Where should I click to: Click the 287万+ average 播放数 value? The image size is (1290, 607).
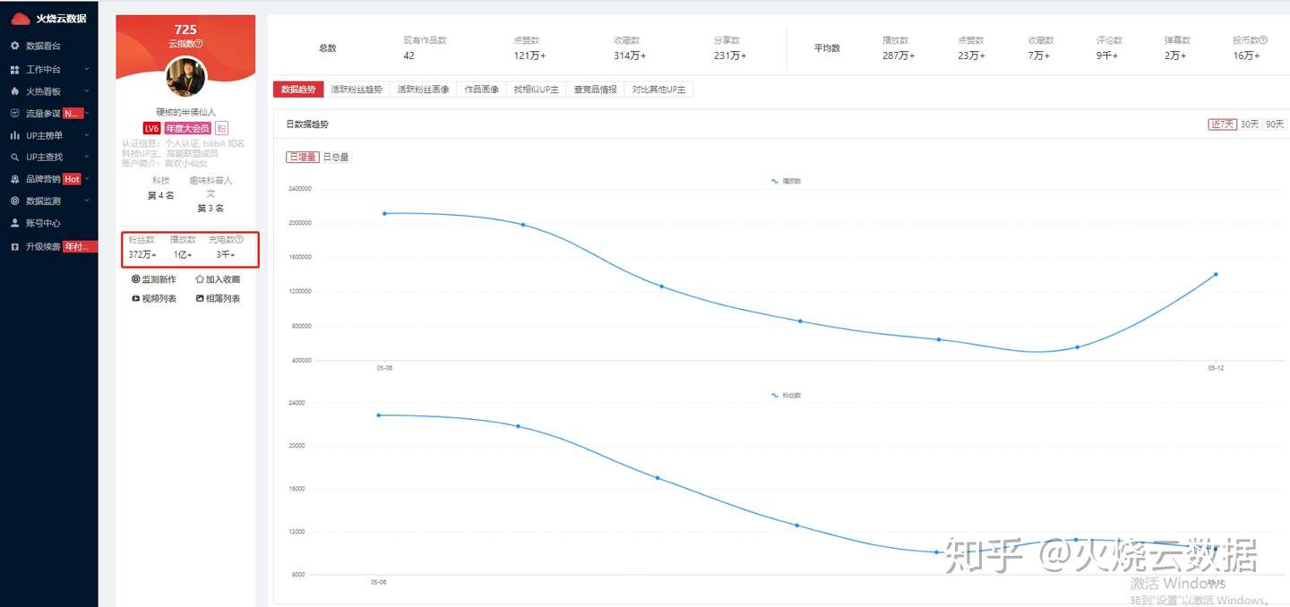coord(899,56)
